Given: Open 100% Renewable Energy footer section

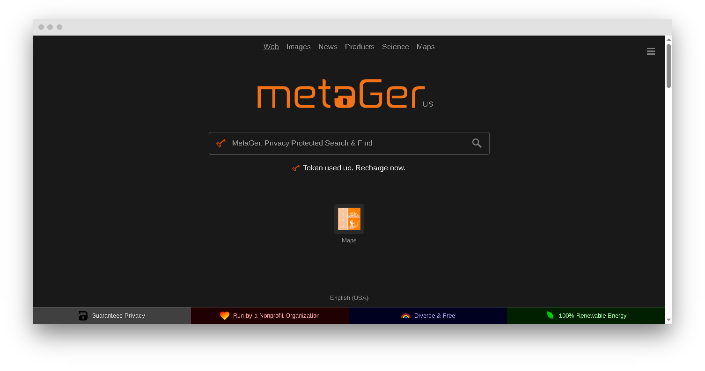Looking at the screenshot, I should pos(586,316).
